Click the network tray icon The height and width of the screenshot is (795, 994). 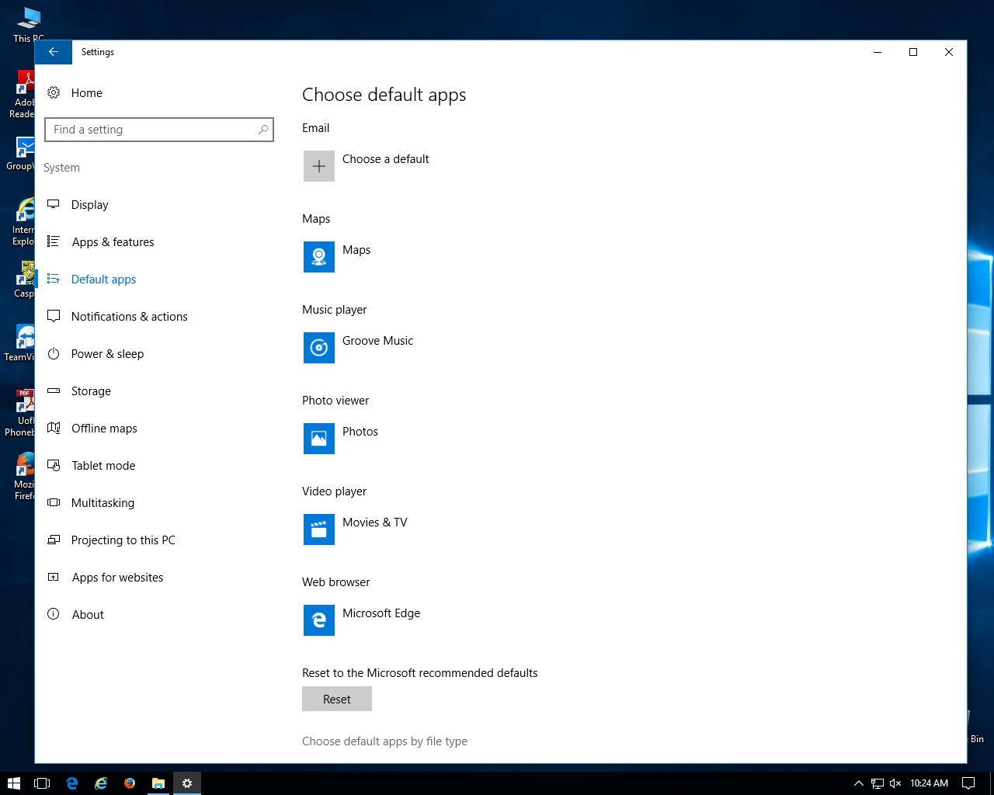(x=878, y=783)
